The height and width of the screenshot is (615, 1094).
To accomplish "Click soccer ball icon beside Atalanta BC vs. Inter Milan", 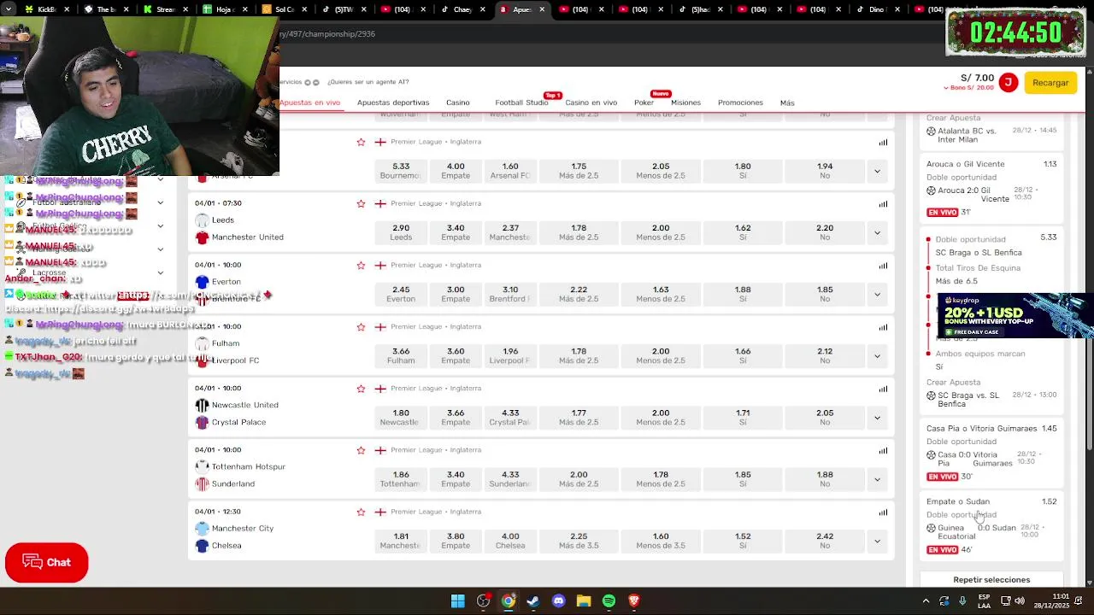I will point(932,131).
